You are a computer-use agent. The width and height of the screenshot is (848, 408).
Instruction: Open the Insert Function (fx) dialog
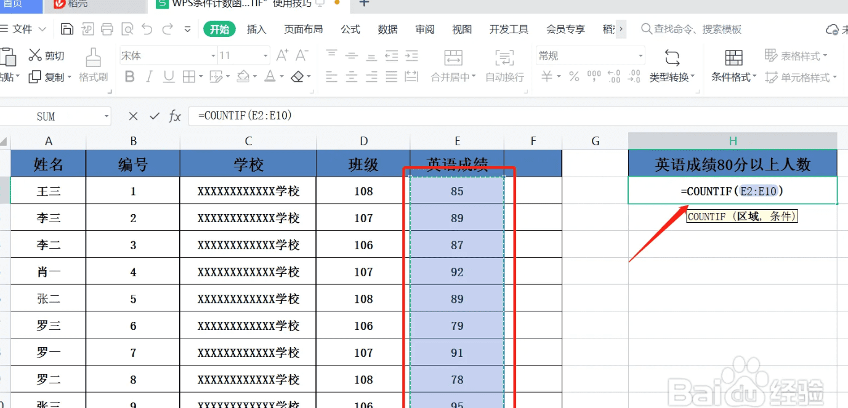pos(175,116)
